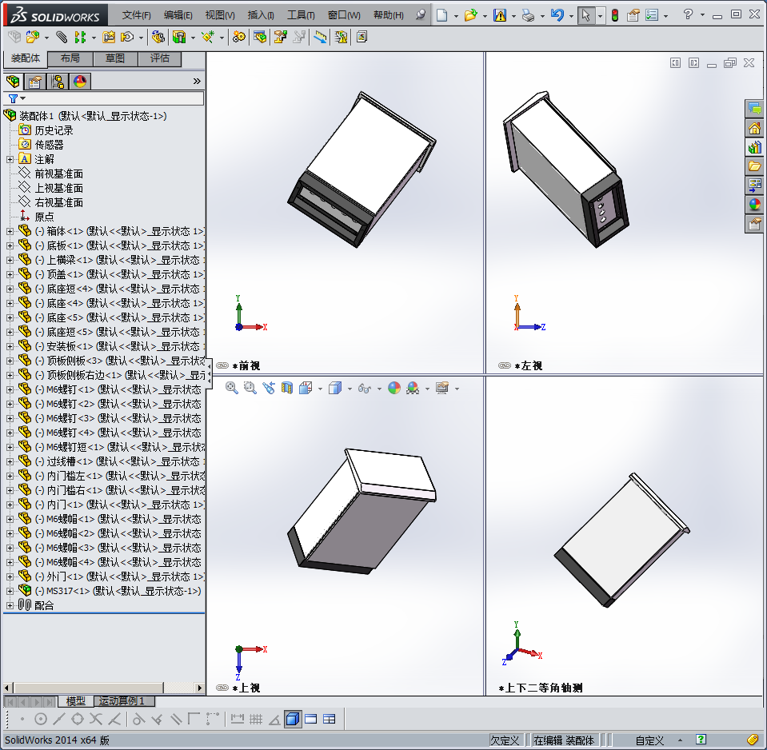Switch to the 草图 tab
767x750 pixels.
115,58
